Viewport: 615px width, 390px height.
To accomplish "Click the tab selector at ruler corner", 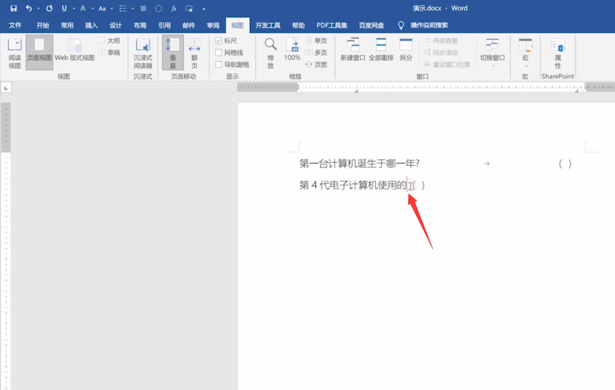I will [x=6, y=87].
